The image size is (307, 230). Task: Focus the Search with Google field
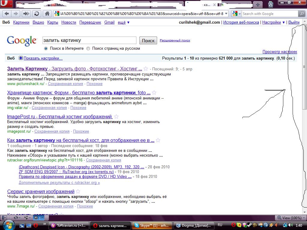270,14
